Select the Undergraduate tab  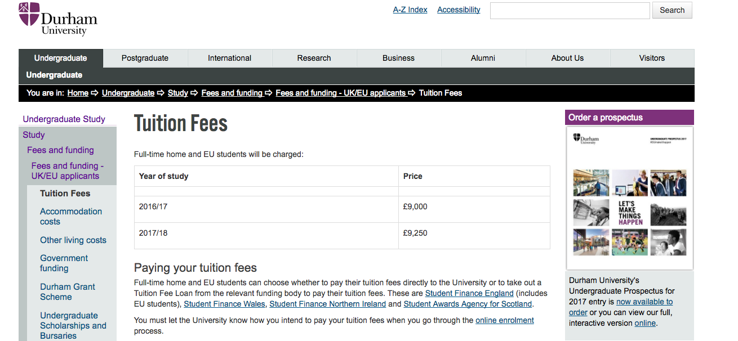[61, 58]
